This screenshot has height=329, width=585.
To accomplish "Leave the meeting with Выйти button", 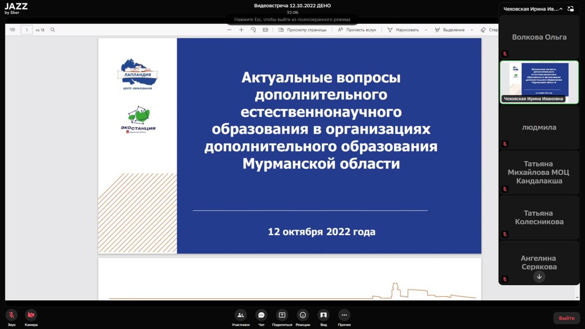I will [566, 318].
